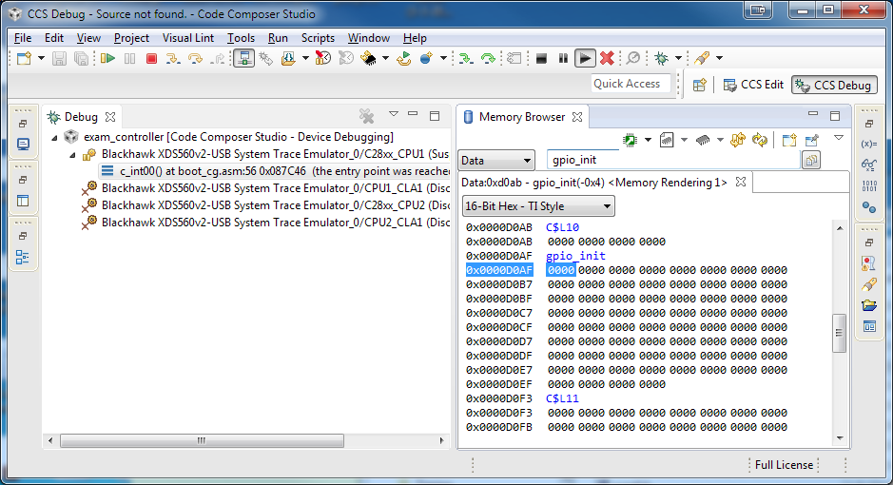Toggle the pressed black play script button
The height and width of the screenshot is (485, 893).
click(585, 58)
